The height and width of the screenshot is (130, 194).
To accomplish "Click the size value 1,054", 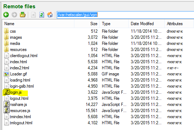I will coord(93,56).
